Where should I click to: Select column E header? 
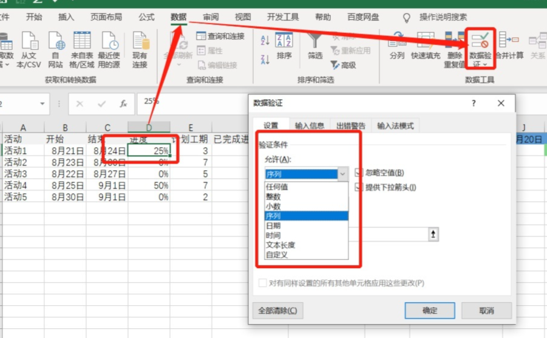click(x=191, y=127)
